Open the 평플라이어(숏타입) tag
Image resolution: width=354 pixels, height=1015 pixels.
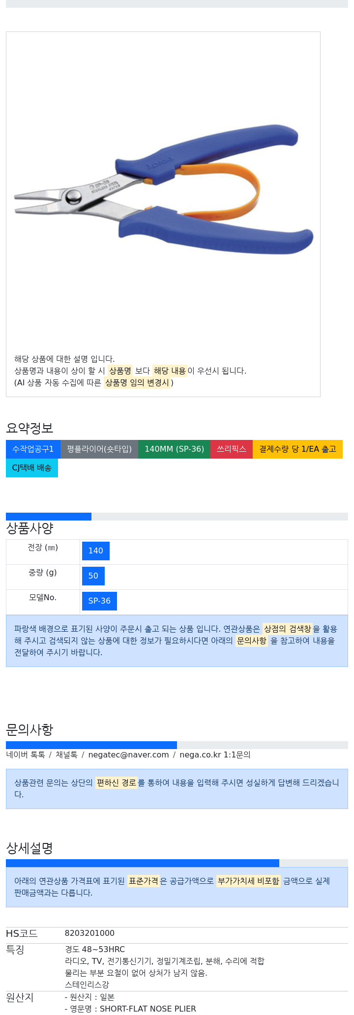point(99,449)
